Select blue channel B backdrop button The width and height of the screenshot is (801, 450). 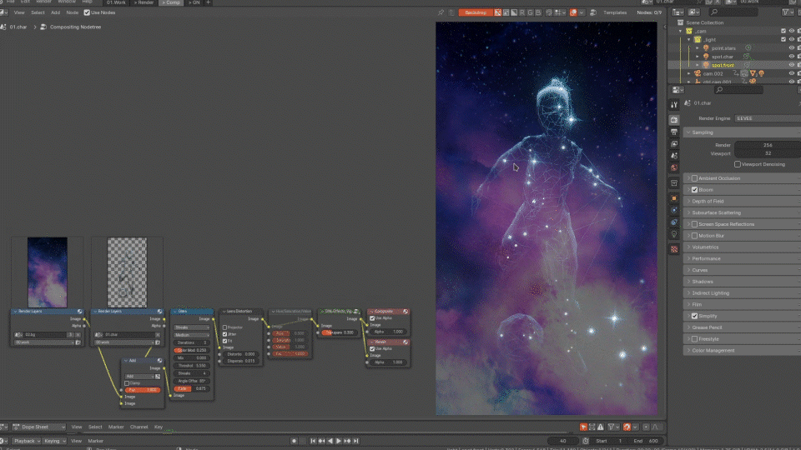(538, 12)
